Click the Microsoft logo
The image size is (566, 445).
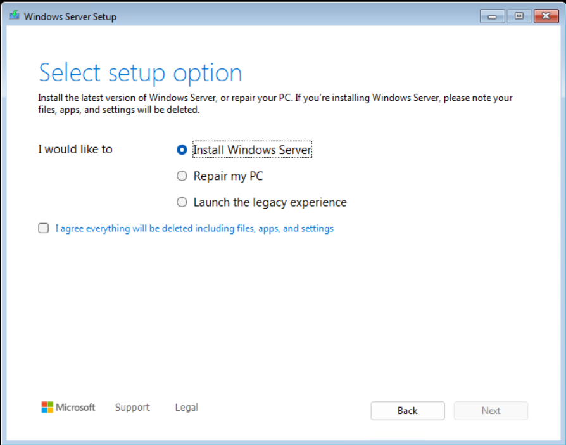click(x=68, y=408)
